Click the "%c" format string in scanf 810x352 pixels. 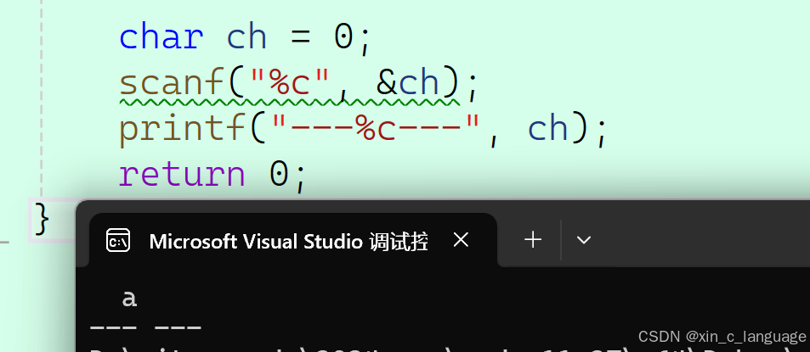[x=290, y=82]
